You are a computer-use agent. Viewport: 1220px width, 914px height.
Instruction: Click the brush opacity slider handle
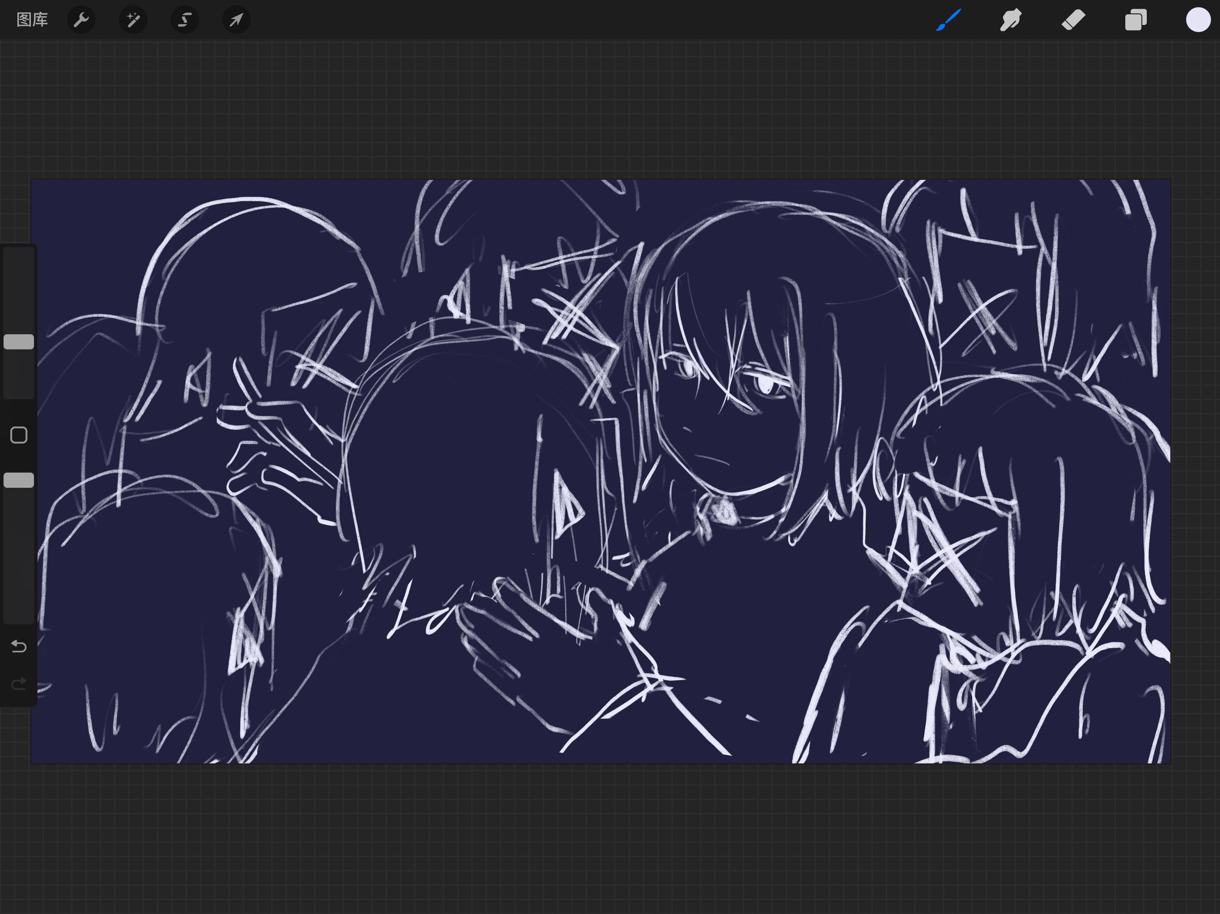19,480
